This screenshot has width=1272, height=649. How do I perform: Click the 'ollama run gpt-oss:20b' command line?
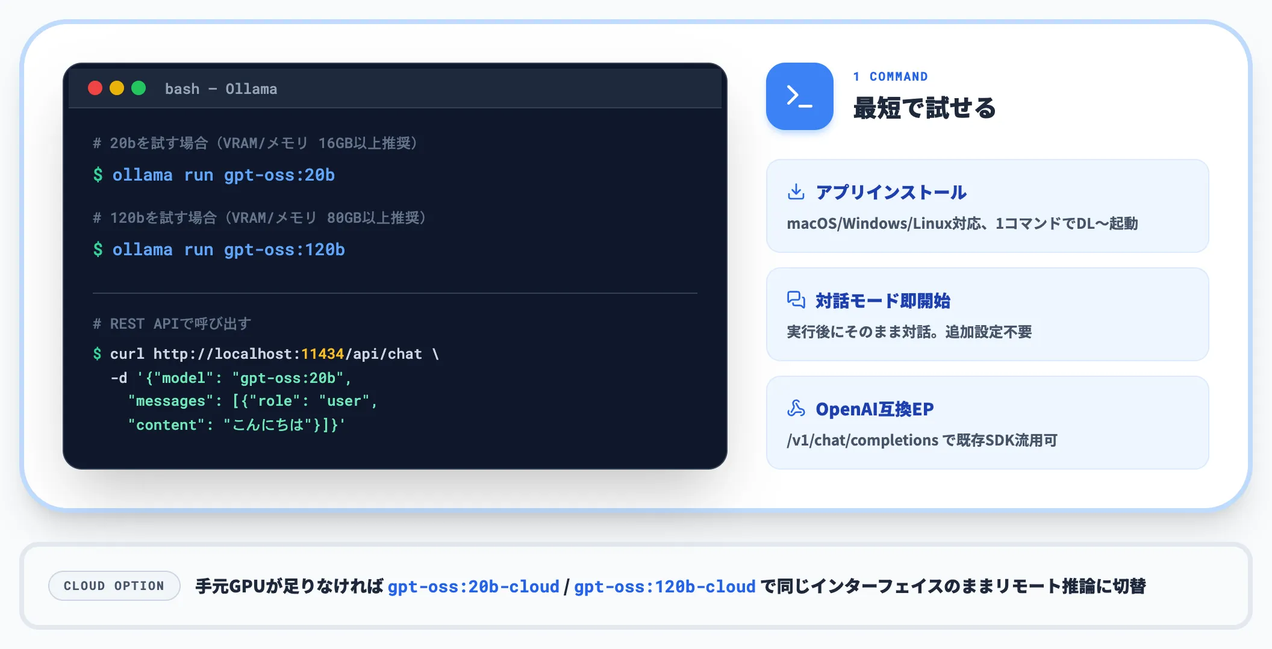(x=214, y=175)
